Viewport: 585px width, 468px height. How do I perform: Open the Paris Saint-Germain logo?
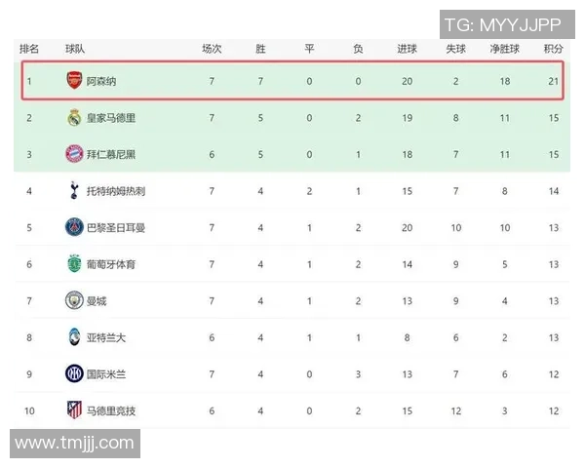coord(75,227)
